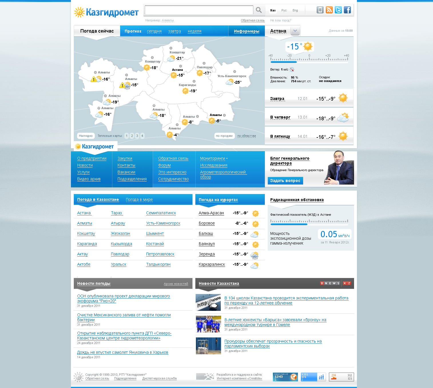The width and height of the screenshot is (433, 388).
Task: Click sun icon for Завтра forecast
Action: point(343,98)
